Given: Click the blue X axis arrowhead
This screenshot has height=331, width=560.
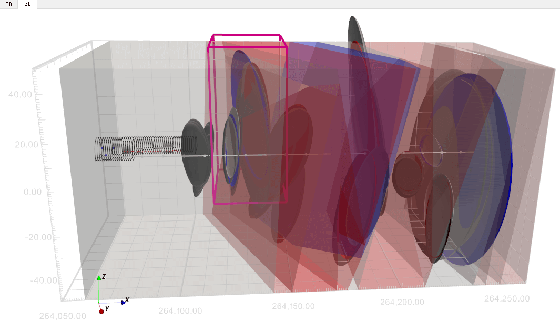Looking at the screenshot, I should pos(124,302).
